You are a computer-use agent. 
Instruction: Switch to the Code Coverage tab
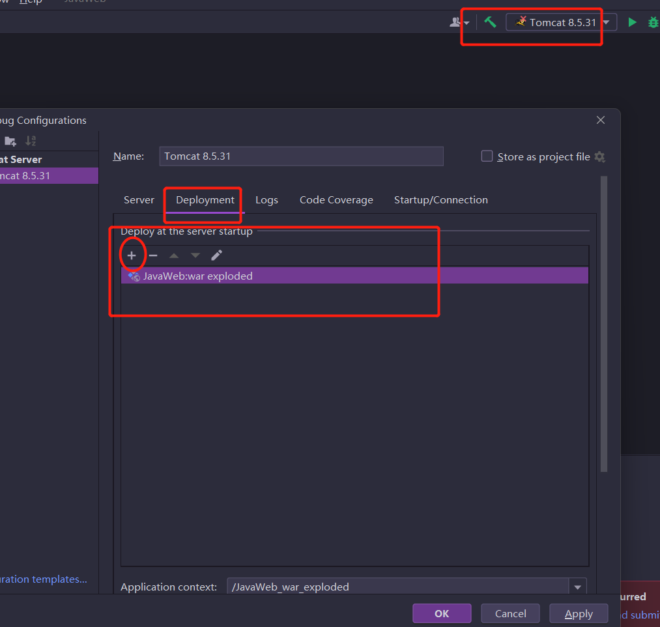pyautogui.click(x=336, y=200)
